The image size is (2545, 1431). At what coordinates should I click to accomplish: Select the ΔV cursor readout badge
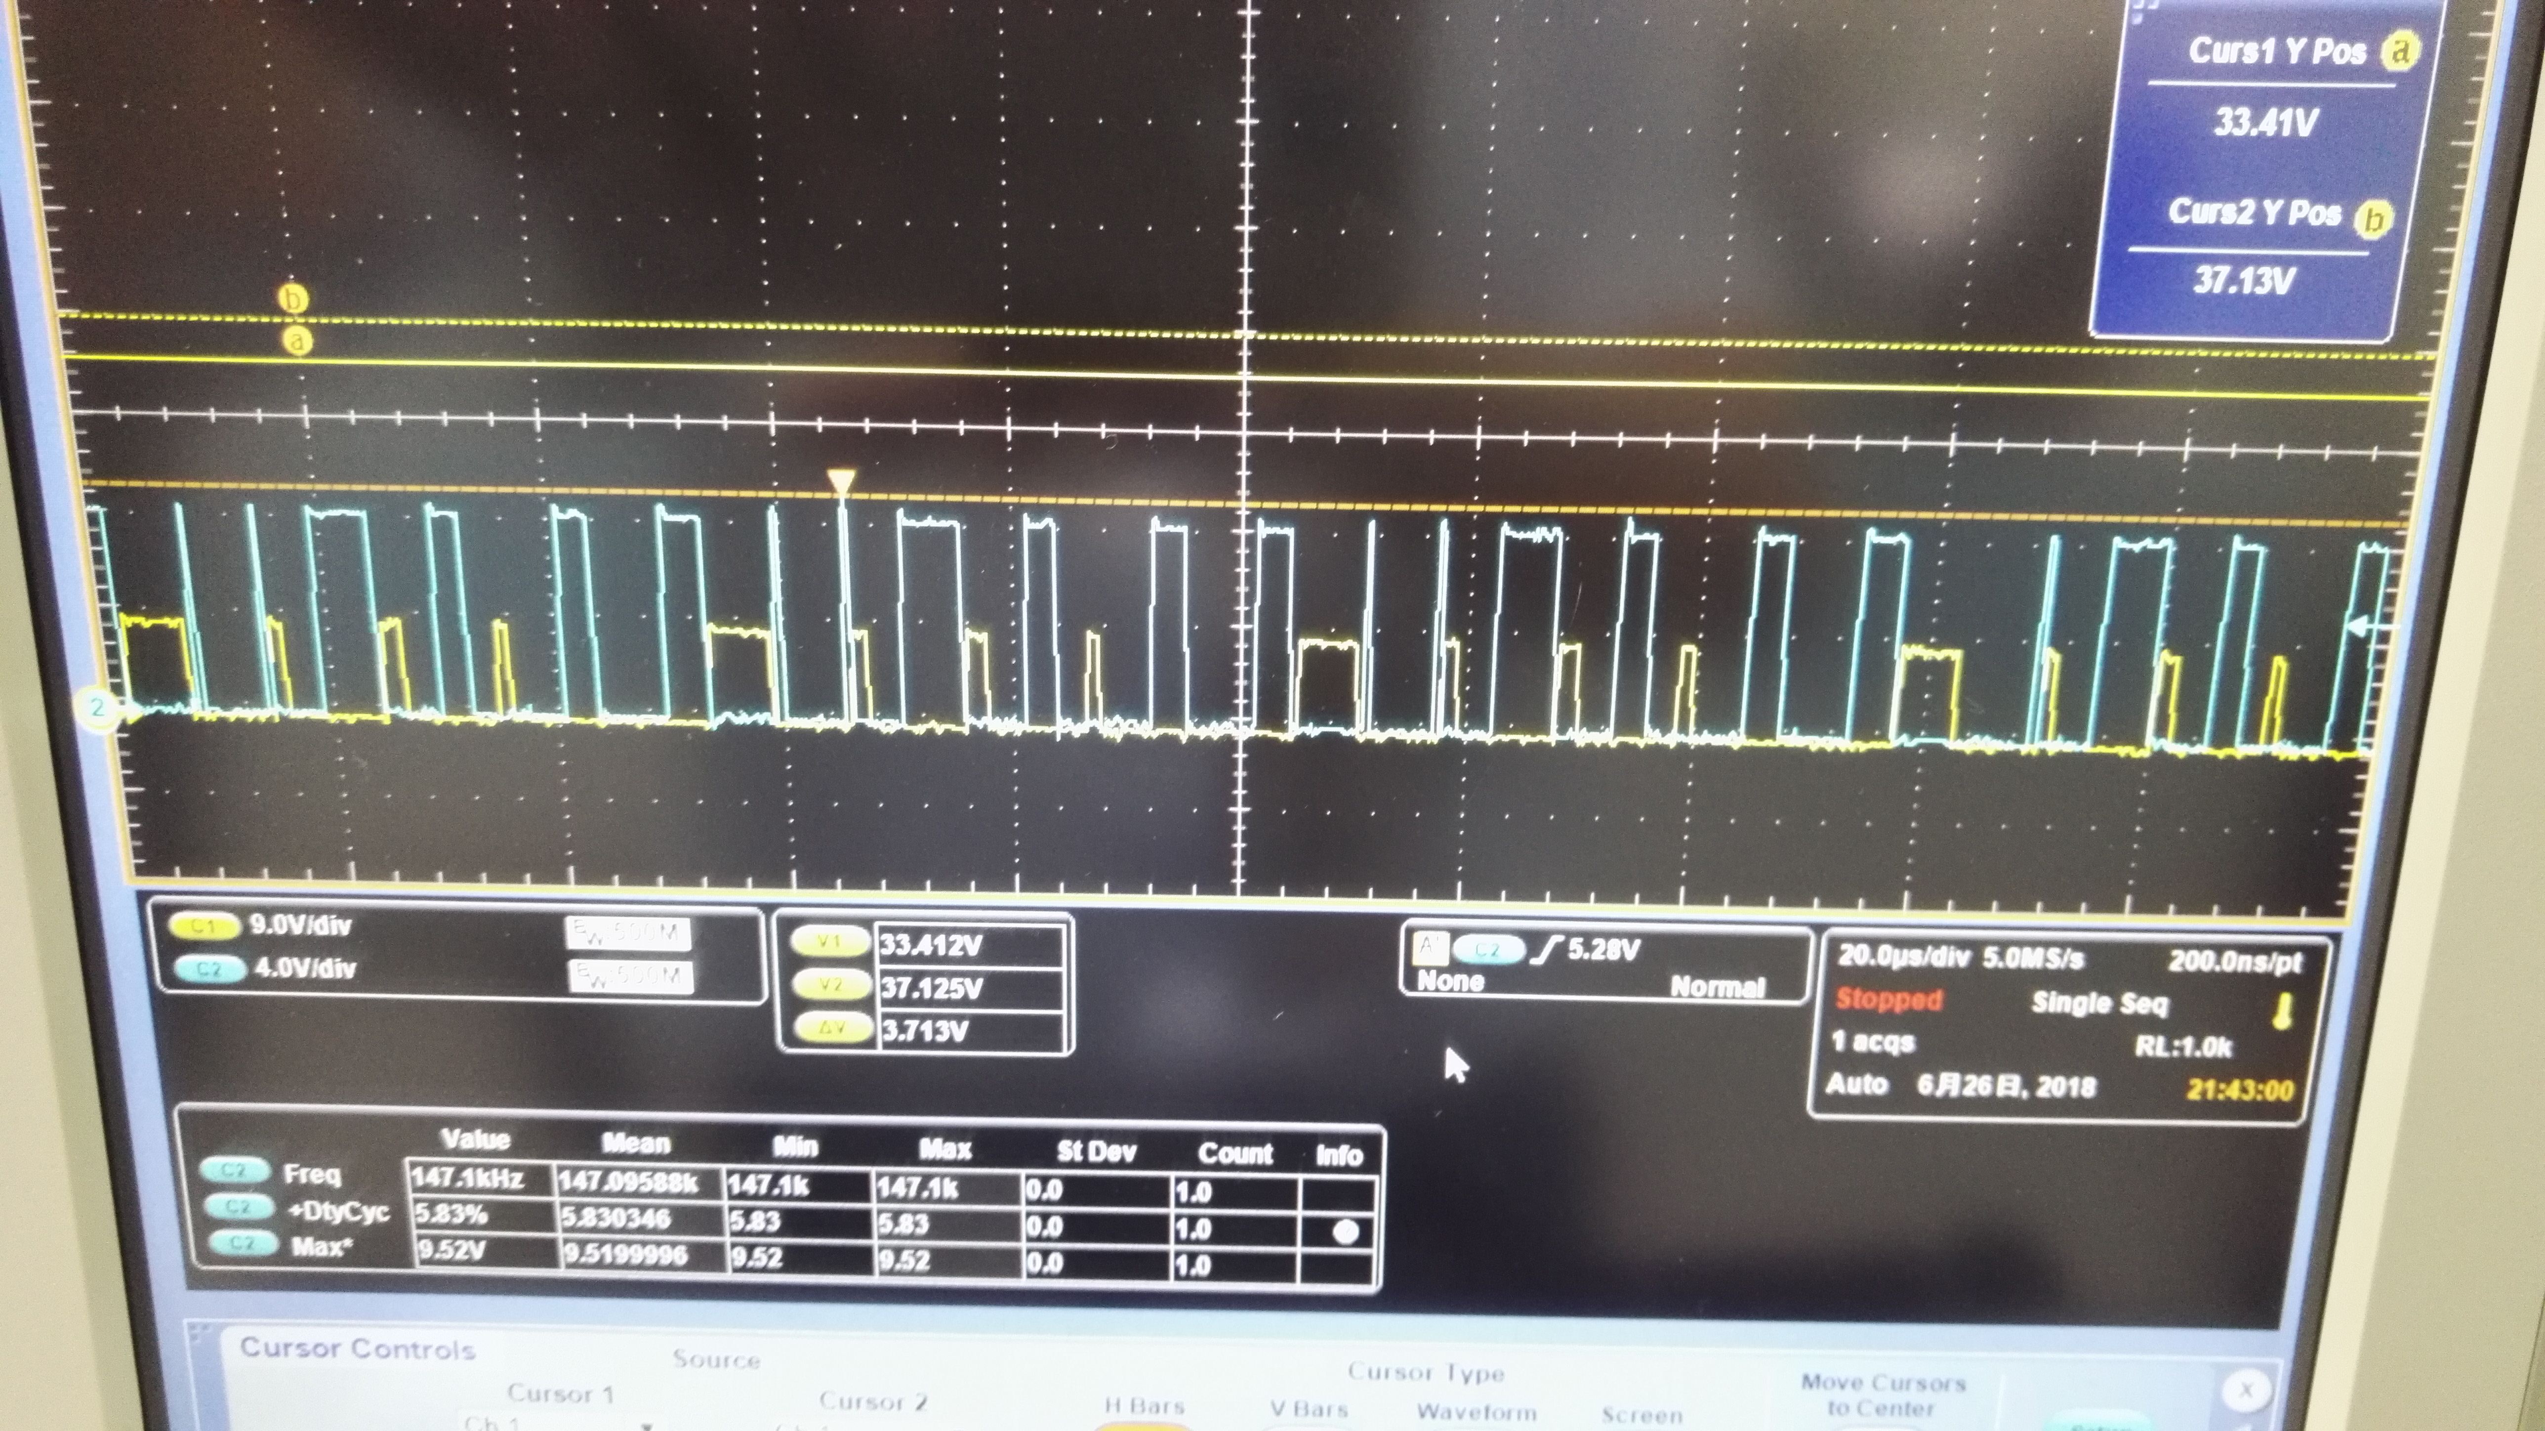[x=832, y=1028]
